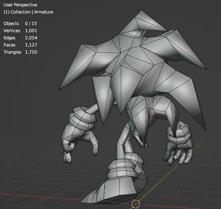Click the '1,127' faces value
This screenshot has width=221, height=209.
click(x=31, y=45)
